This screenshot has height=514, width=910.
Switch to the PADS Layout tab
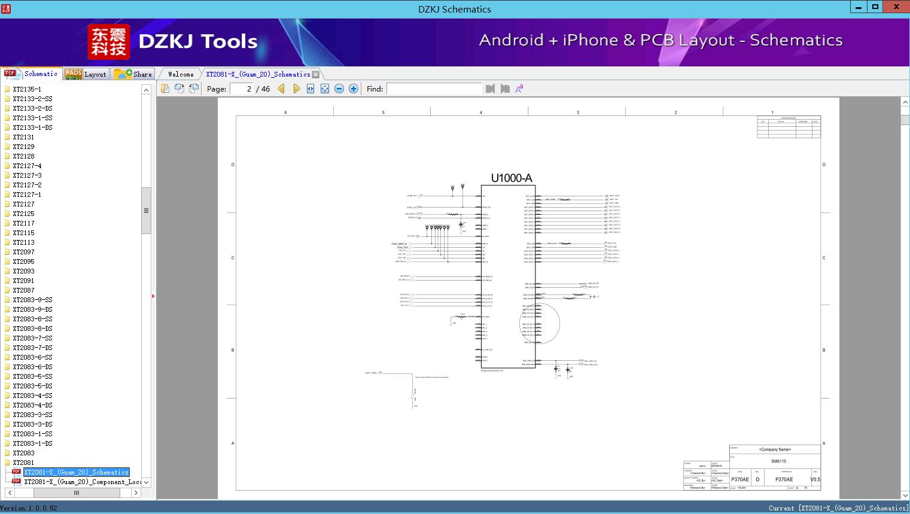tap(86, 74)
